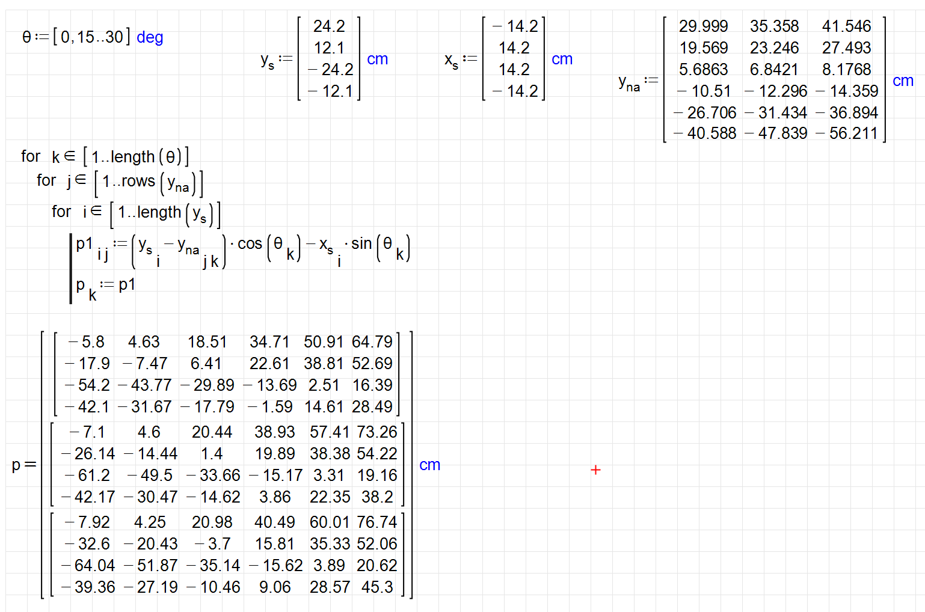Click the cm unit after p result
The height and width of the screenshot is (612, 925).
tap(429, 465)
